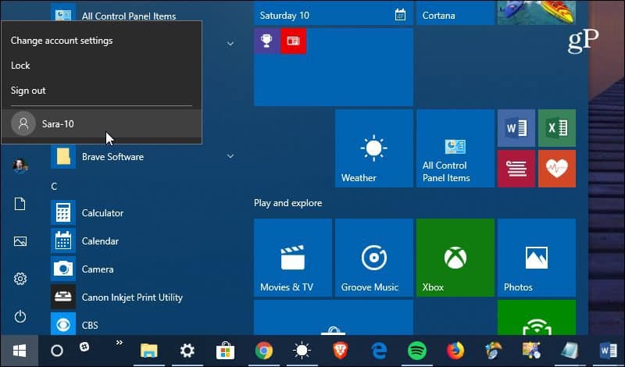Click the trophy icon tile
This screenshot has height=367, width=625.
266,41
